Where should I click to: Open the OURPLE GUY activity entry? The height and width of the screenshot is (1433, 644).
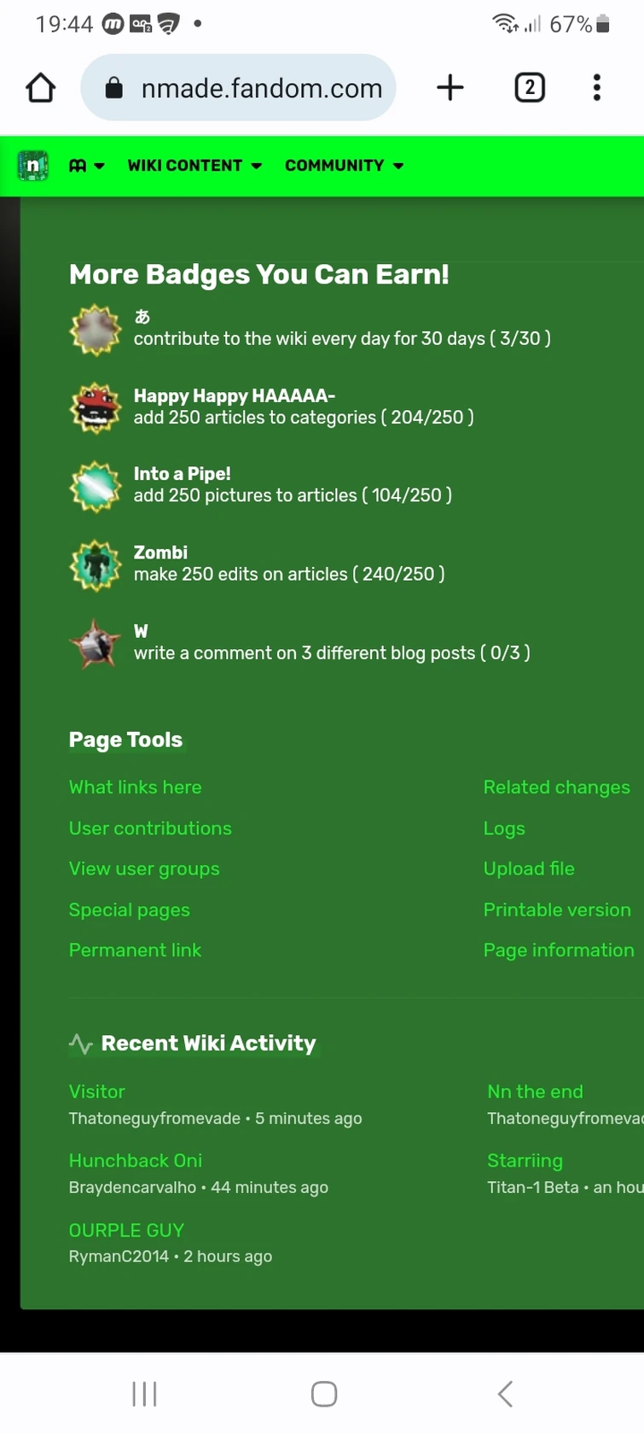tap(126, 1230)
